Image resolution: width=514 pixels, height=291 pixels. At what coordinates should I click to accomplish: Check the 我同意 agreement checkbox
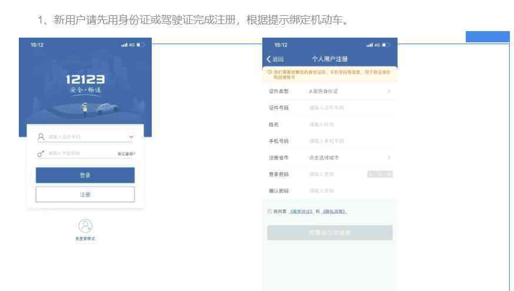point(269,211)
